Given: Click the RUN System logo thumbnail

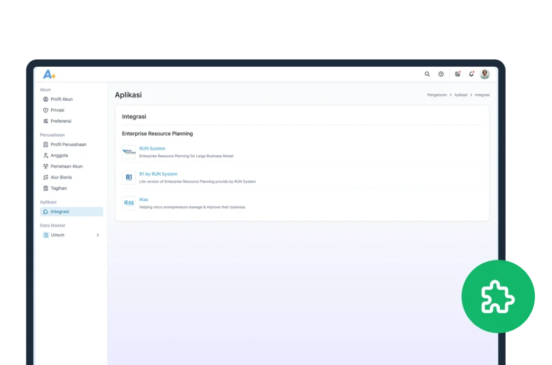Looking at the screenshot, I should [x=129, y=152].
